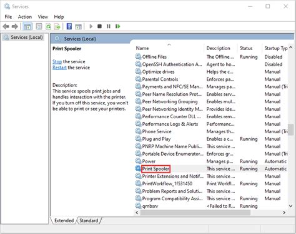This screenshot has height=234, width=296.
Task: Click the Plug and Play Running status
Action: pos(249,139)
